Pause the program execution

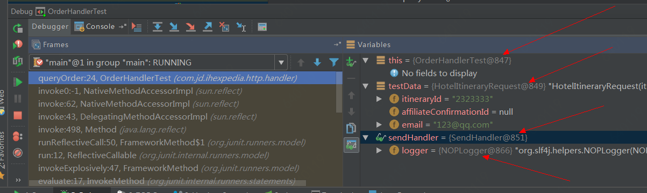[x=18, y=98]
